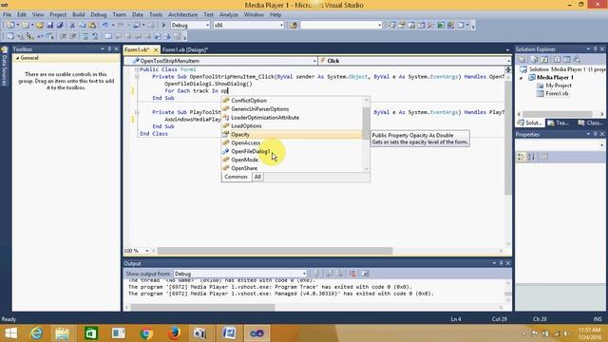Click the Comment out selected lines icon
608x342 pixels.
click(85, 36)
